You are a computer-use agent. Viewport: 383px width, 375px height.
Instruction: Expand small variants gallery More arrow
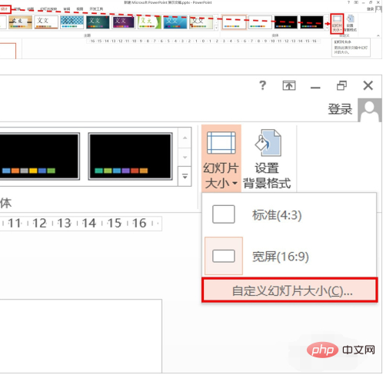[327, 27]
